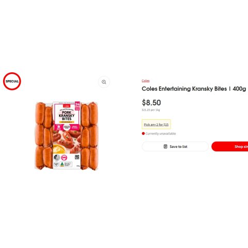The height and width of the screenshot is (248, 248).
Task: Click the Pork Kransky Bites label on package
Action: (x=67, y=116)
